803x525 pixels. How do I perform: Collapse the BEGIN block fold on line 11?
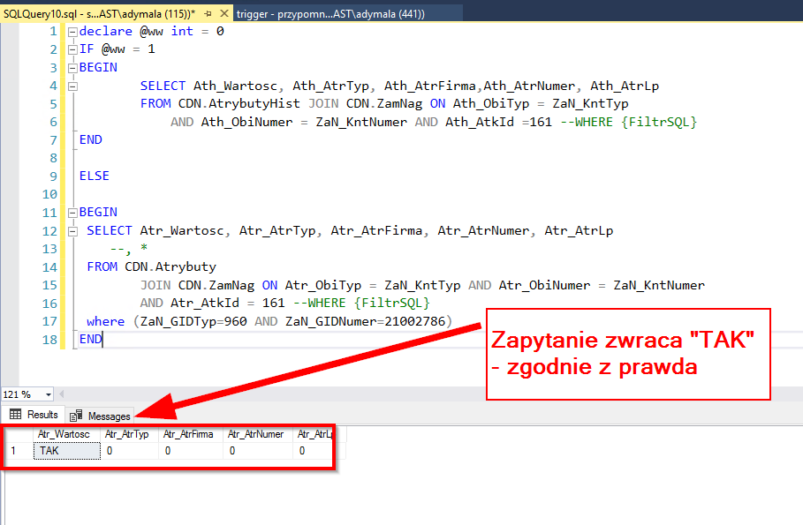coord(71,212)
